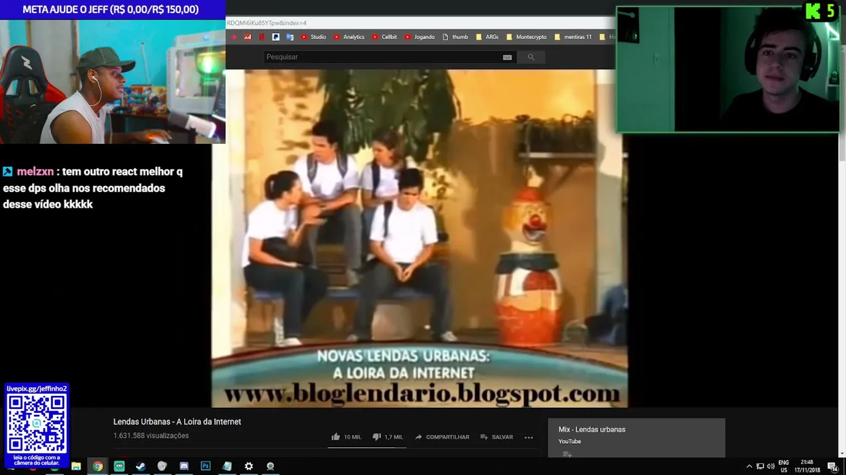The height and width of the screenshot is (475, 846).
Task: Open the on-screen keyboard icon in search
Action: (x=507, y=57)
